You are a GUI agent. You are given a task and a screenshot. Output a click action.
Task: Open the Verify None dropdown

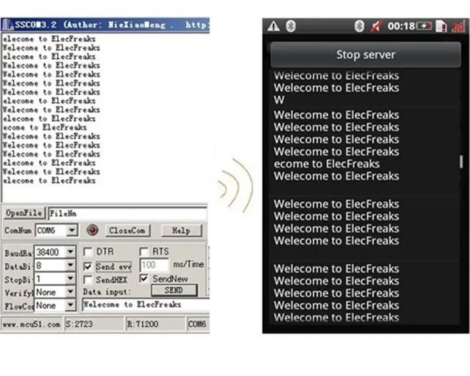pyautogui.click(x=70, y=292)
